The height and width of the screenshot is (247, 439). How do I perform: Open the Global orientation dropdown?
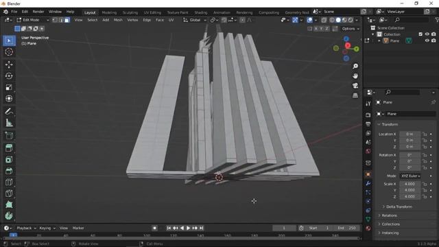[195, 20]
